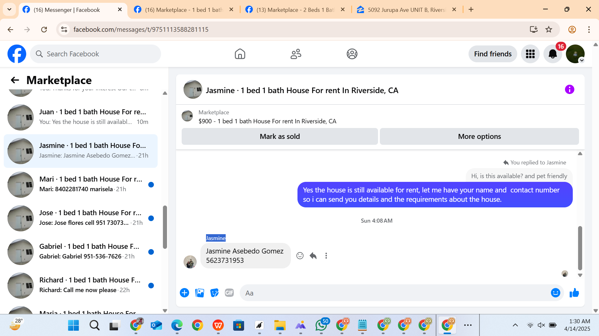Open Outlook from the taskbar
This screenshot has width=599, height=336.
[156, 325]
